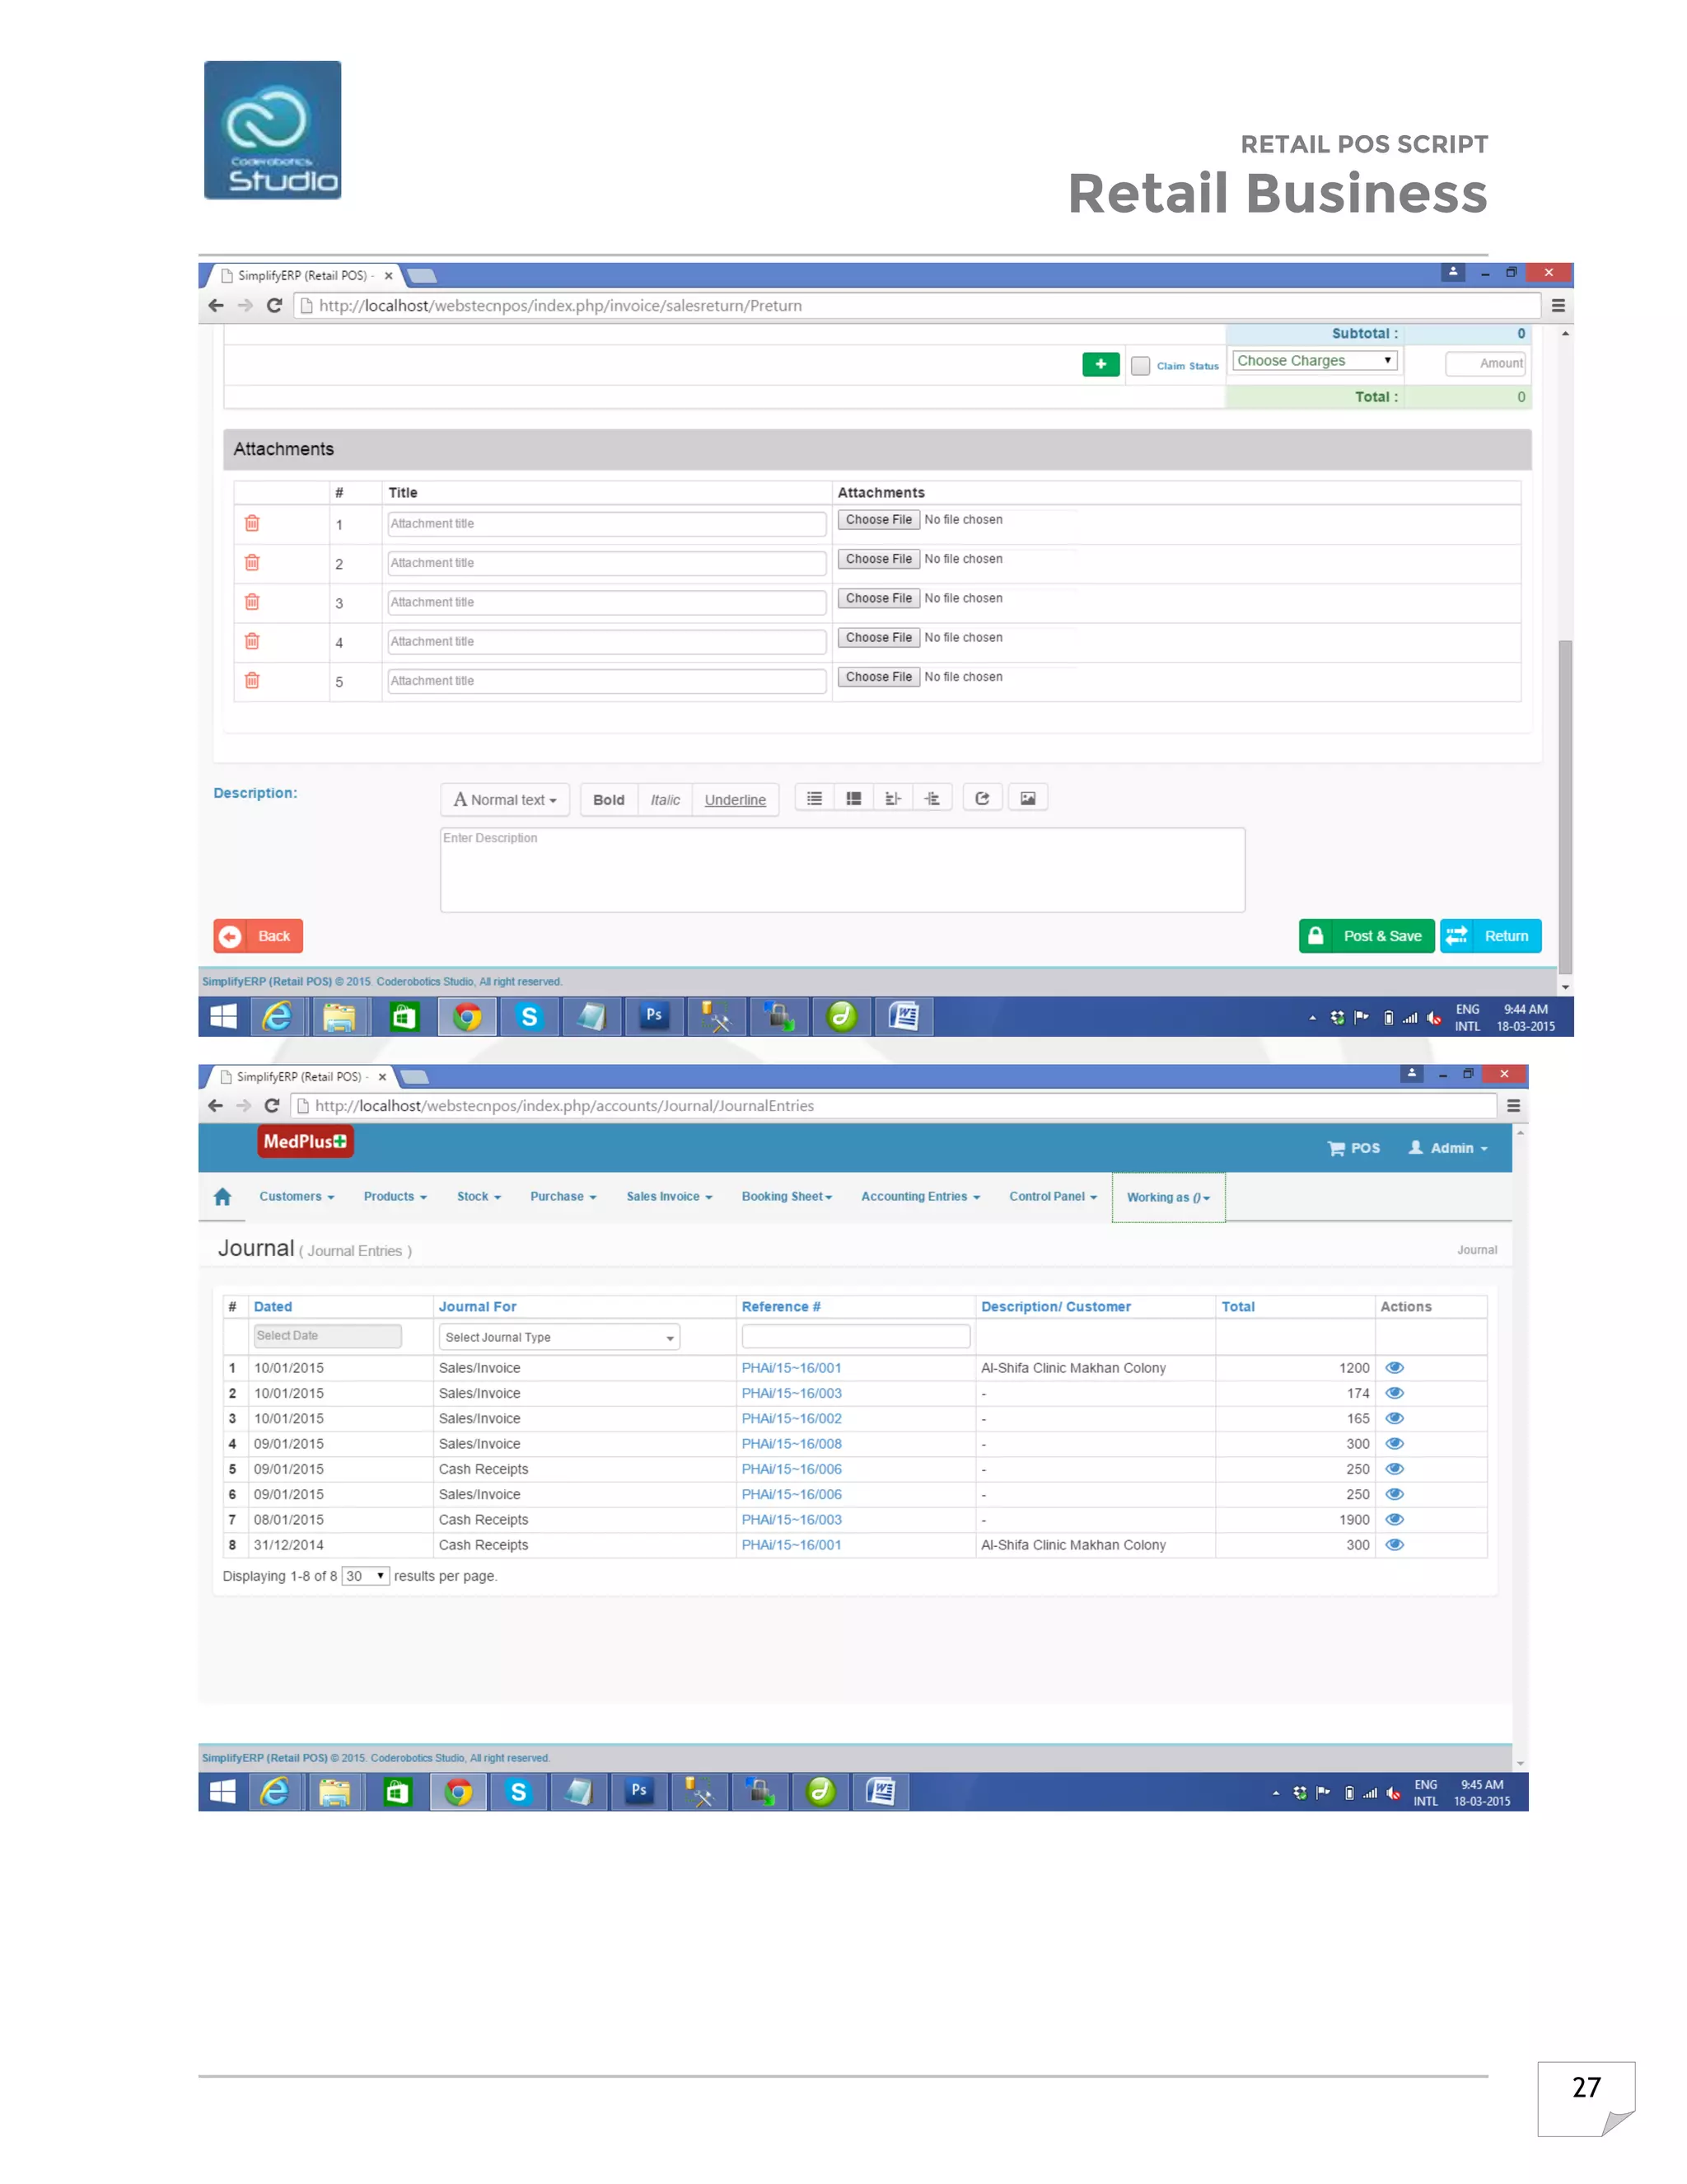The image size is (1687, 2184).
Task: Click the Post & Save button
Action: [1367, 936]
